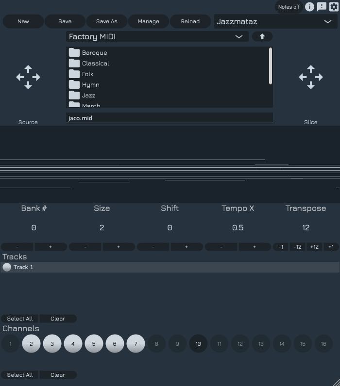Select the Classical folder entry
Image resolution: width=340 pixels, height=386 pixels.
coord(95,64)
